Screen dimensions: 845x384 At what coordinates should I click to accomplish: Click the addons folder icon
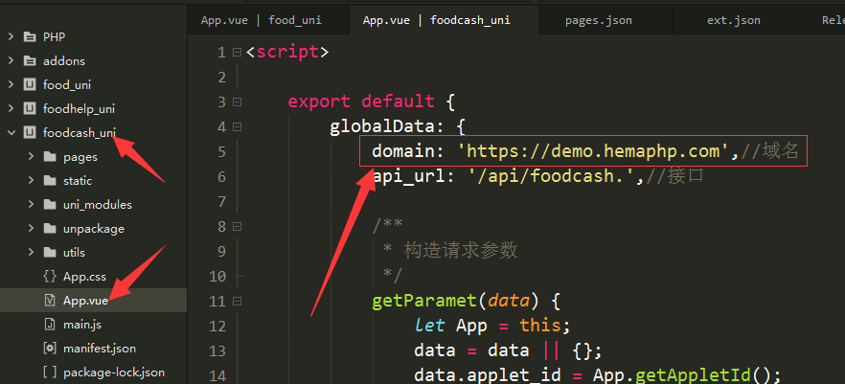pos(29,61)
